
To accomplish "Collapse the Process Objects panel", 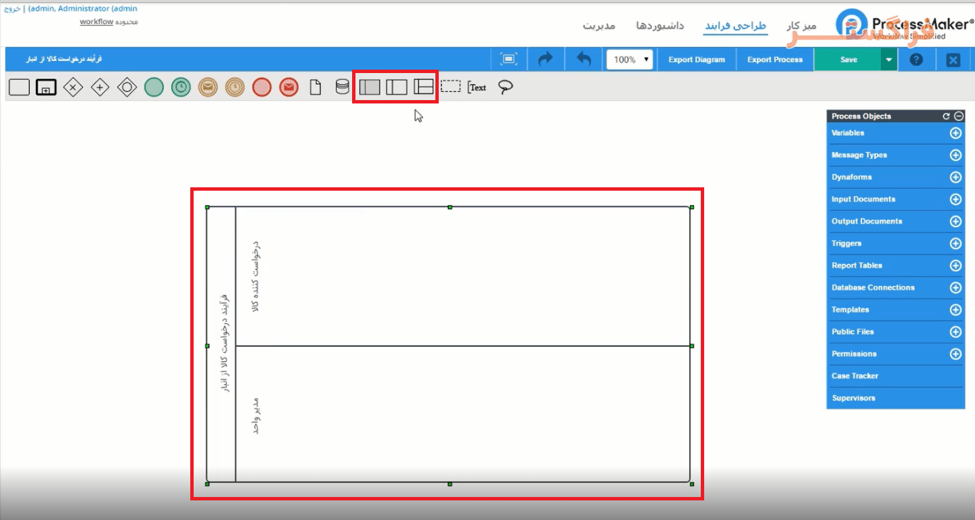I will click(x=959, y=116).
